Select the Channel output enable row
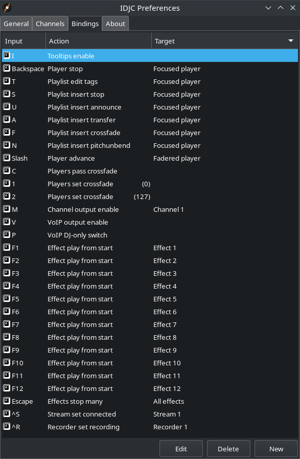This screenshot has height=459, width=300. (x=150, y=210)
